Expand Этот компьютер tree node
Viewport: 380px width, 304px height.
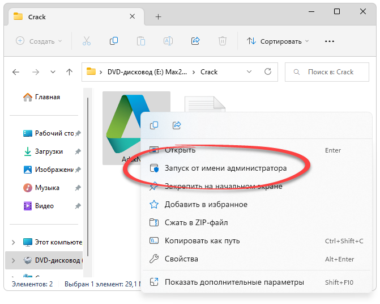pyautogui.click(x=14, y=242)
